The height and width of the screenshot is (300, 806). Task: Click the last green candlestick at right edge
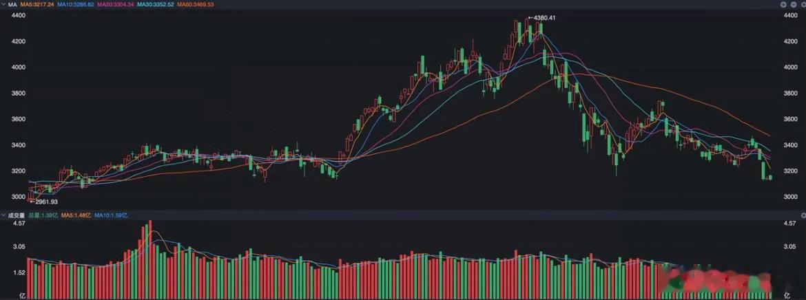771,178
